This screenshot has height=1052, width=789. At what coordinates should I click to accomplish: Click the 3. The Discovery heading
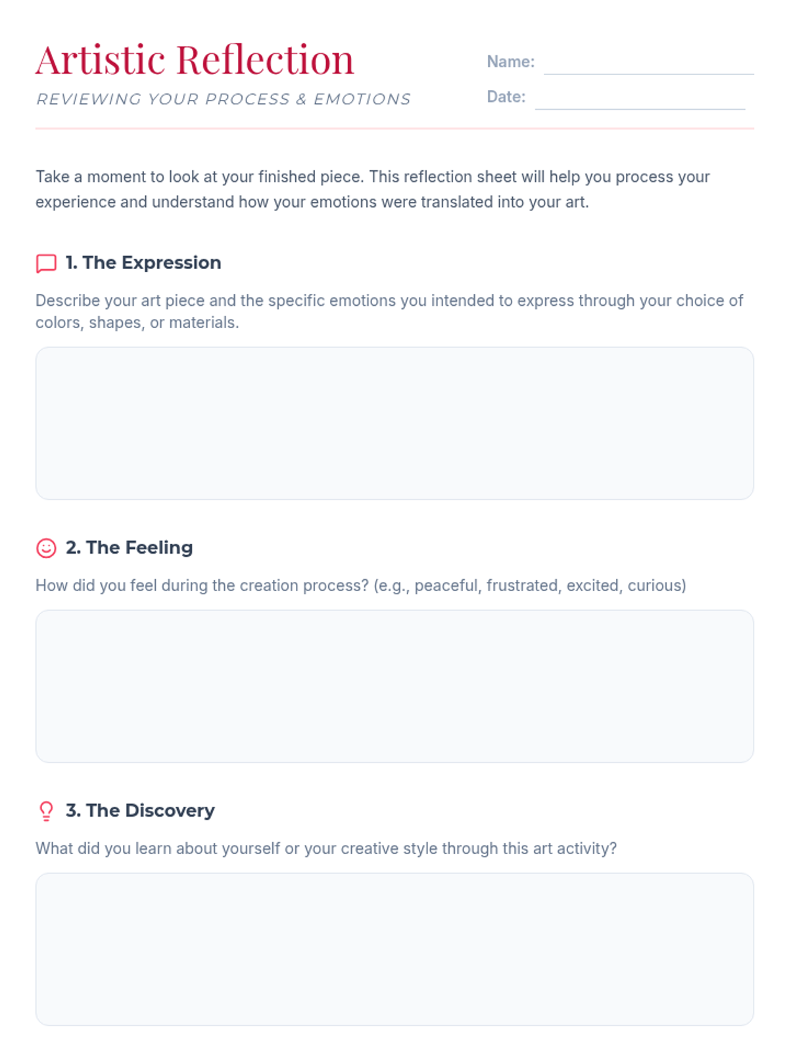pyautogui.click(x=140, y=811)
